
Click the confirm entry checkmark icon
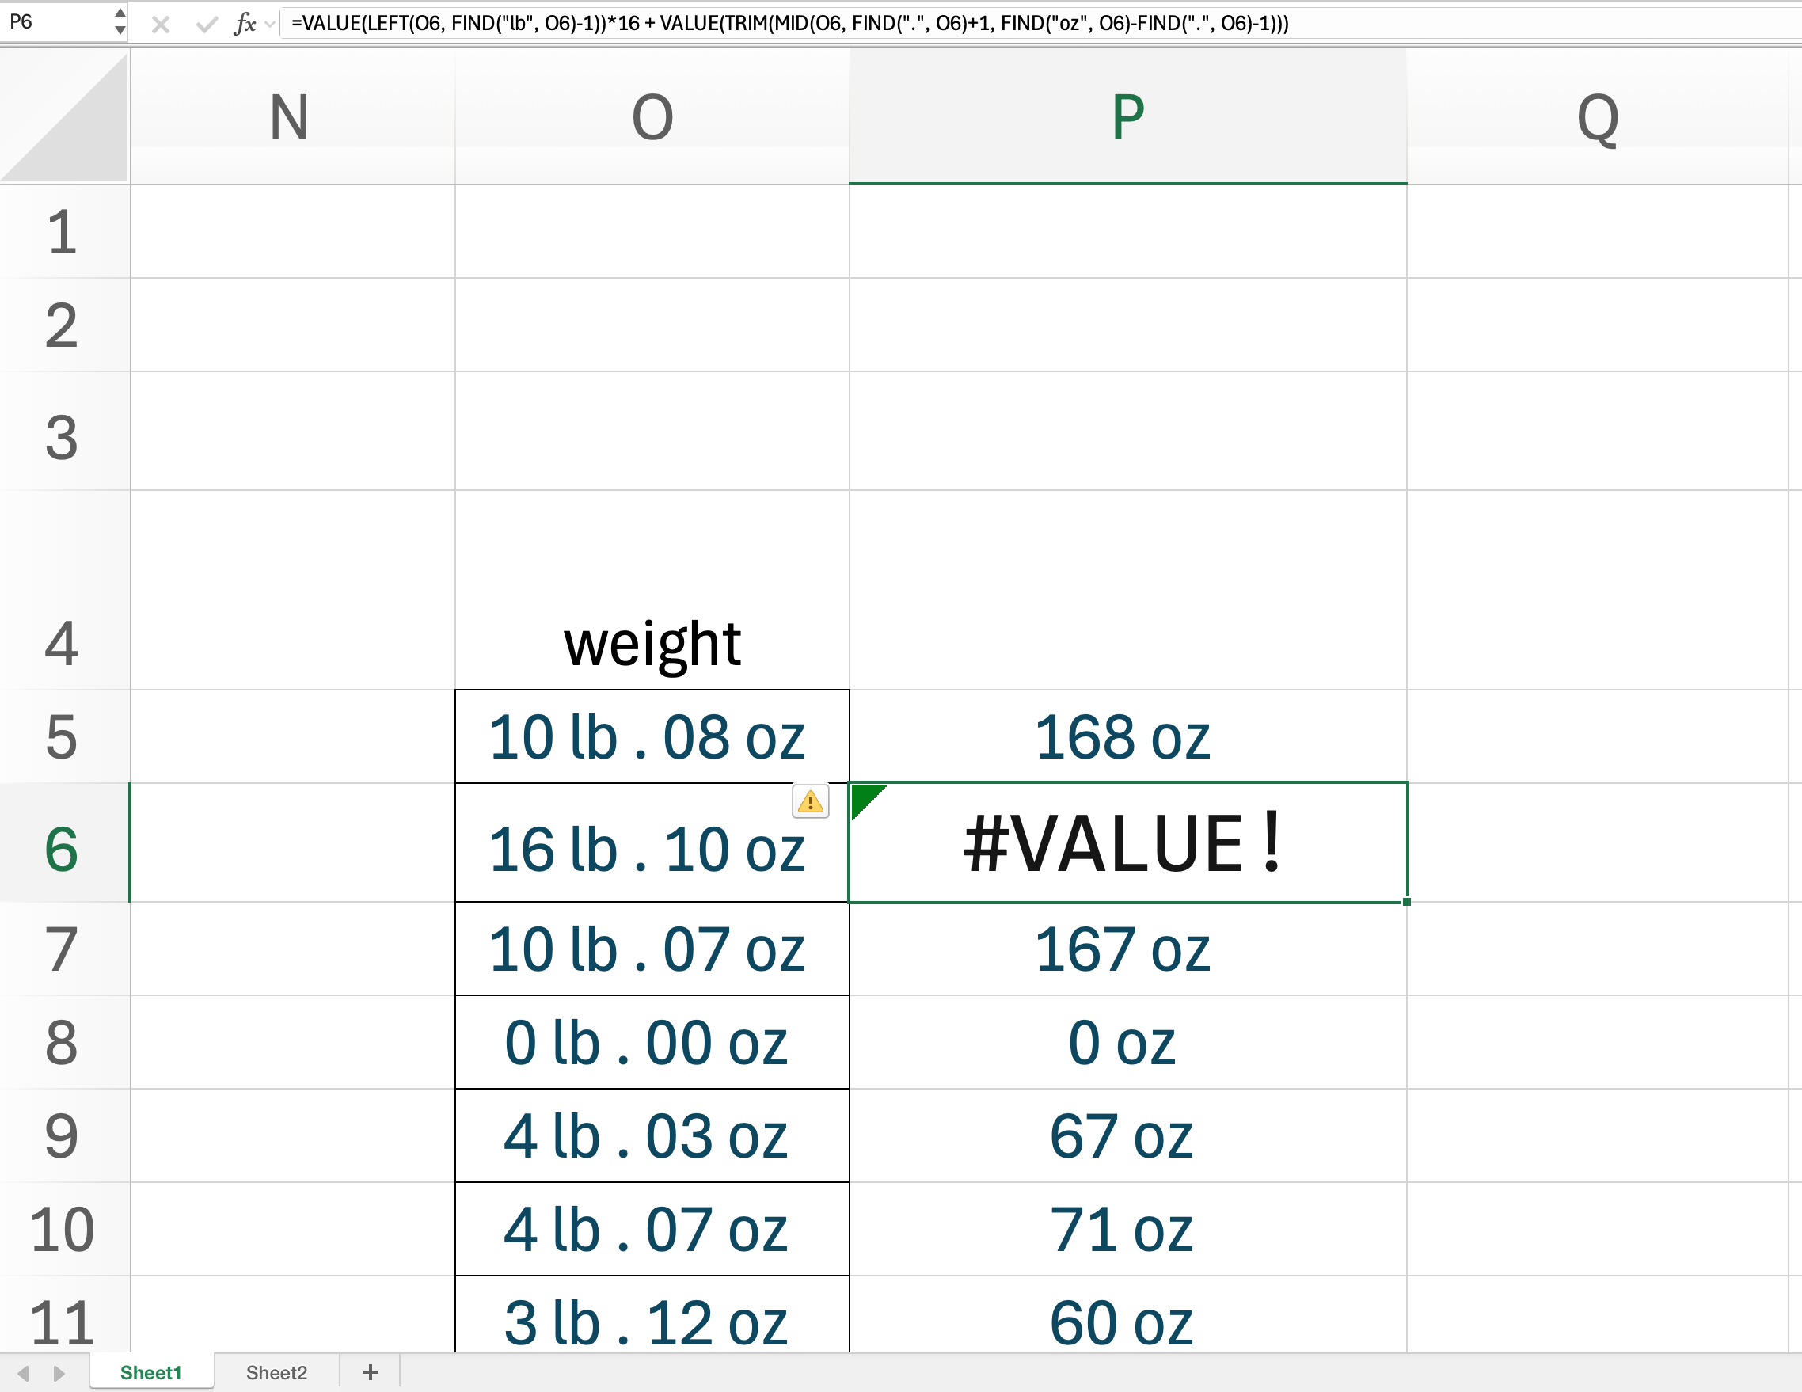(x=207, y=24)
